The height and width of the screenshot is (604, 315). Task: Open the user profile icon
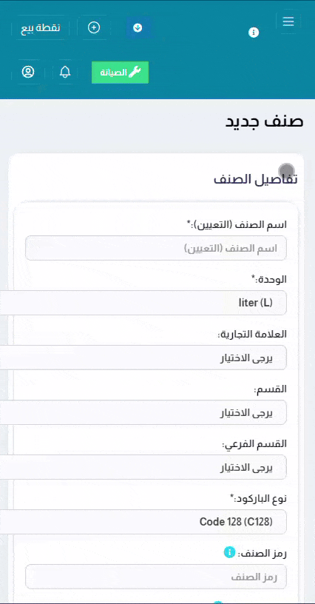(x=28, y=72)
